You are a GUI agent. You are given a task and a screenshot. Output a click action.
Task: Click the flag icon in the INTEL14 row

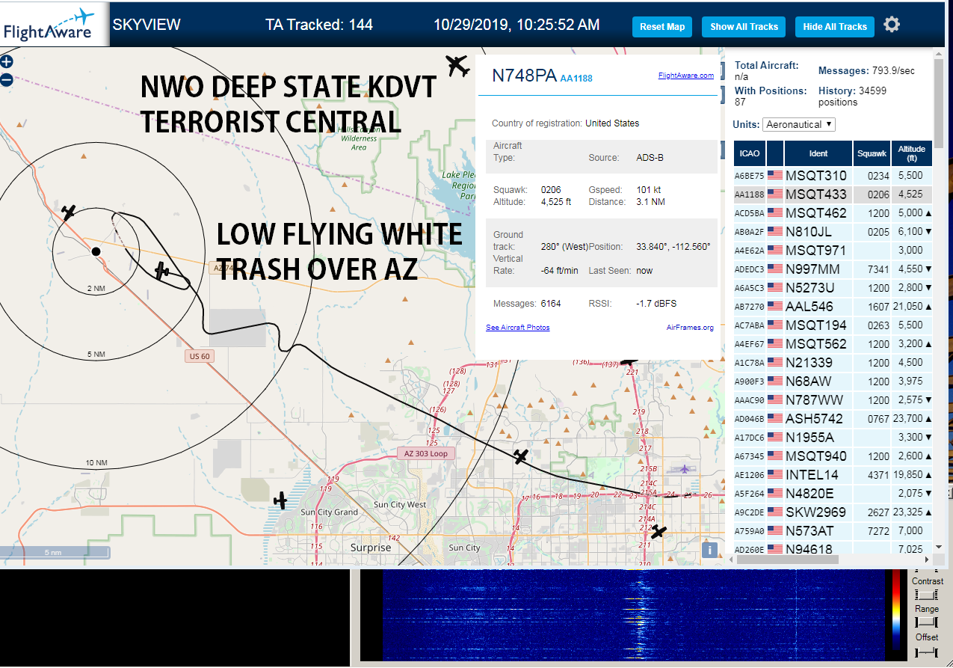[x=774, y=475]
